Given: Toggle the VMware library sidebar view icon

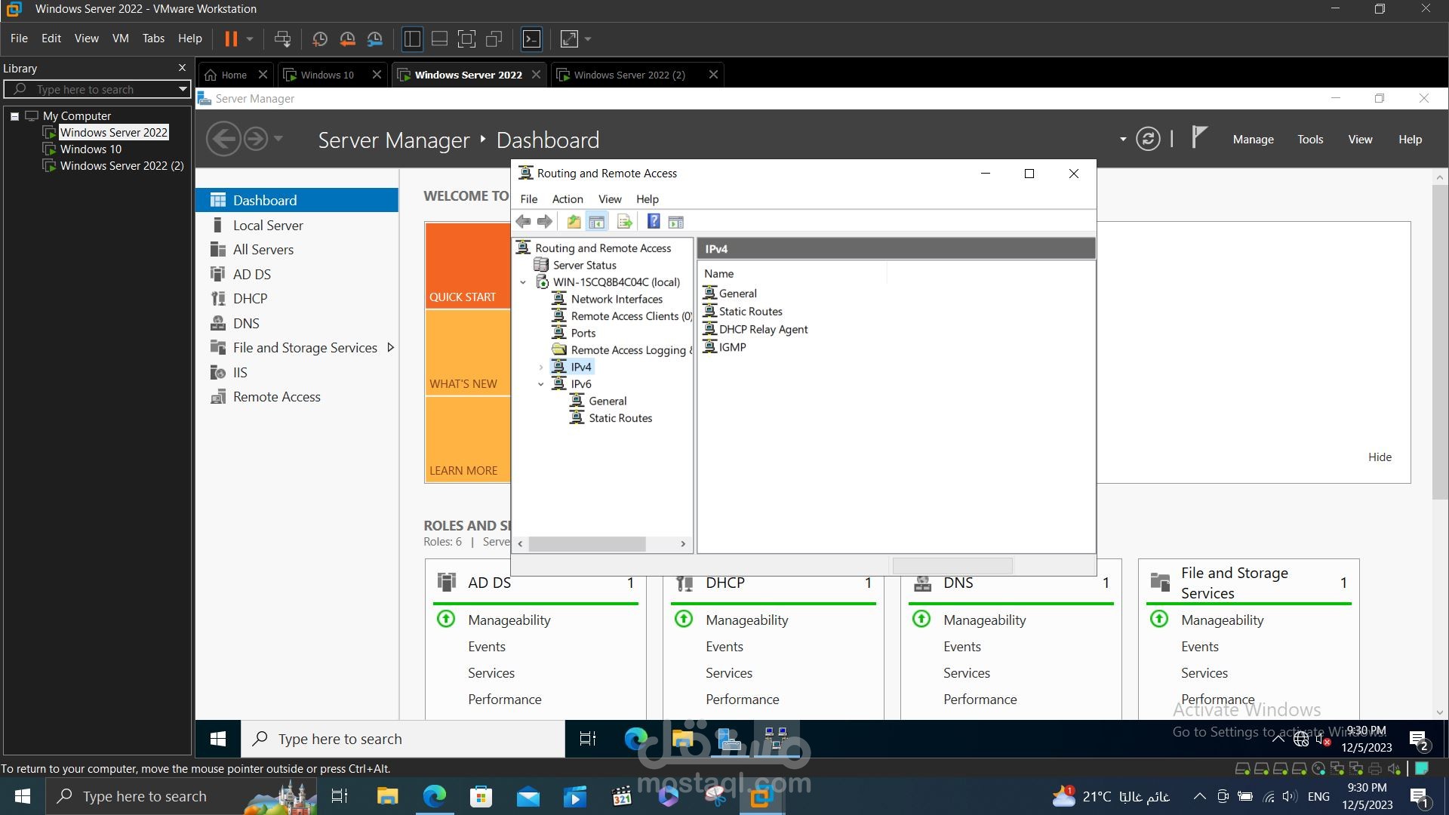Looking at the screenshot, I should 412,38.
